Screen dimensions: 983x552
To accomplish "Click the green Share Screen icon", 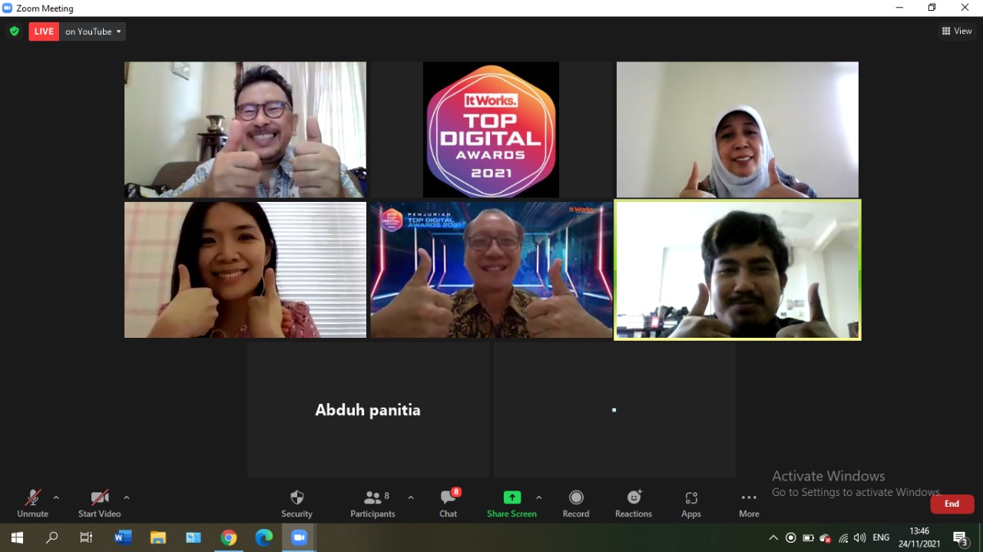I will tap(511, 497).
